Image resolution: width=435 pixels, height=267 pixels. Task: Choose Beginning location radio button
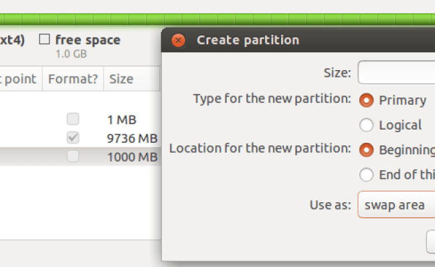coord(366,150)
